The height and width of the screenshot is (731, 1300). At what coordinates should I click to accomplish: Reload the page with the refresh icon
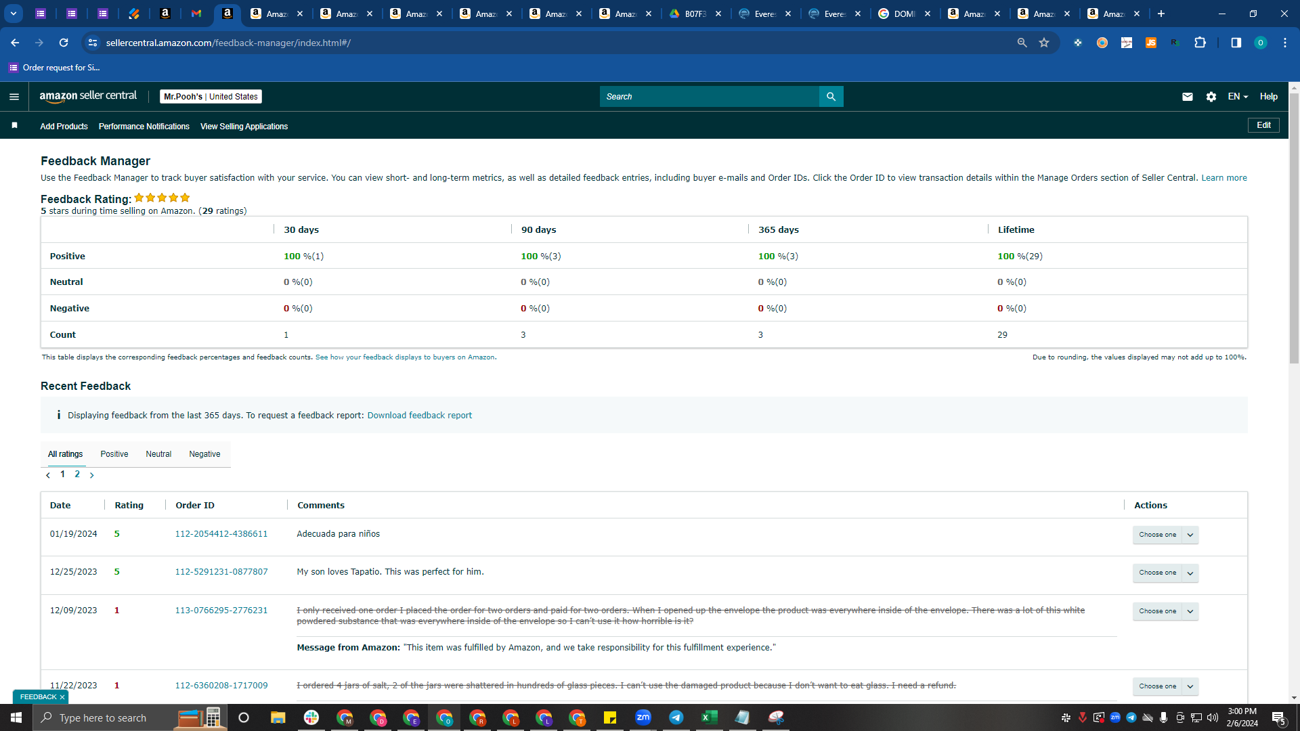(x=64, y=43)
